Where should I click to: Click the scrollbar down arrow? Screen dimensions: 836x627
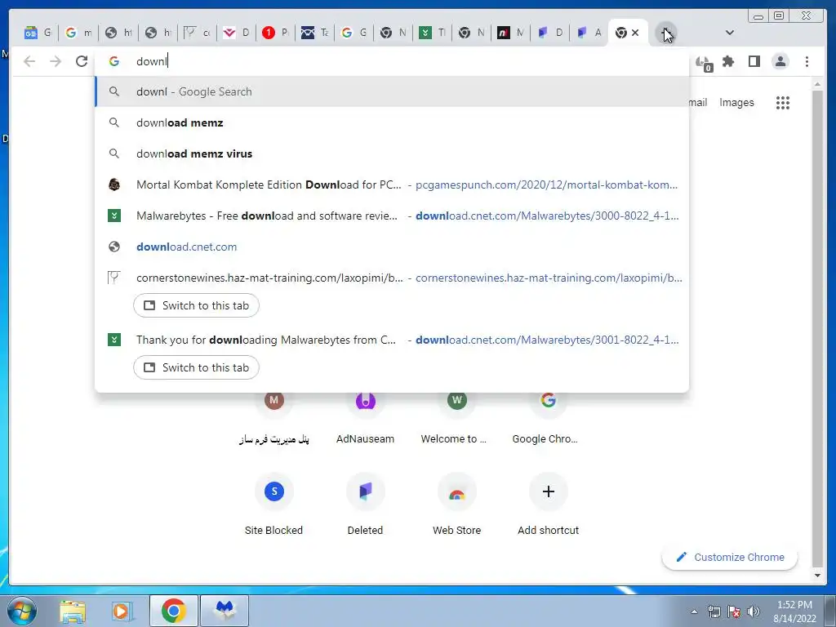click(x=817, y=576)
